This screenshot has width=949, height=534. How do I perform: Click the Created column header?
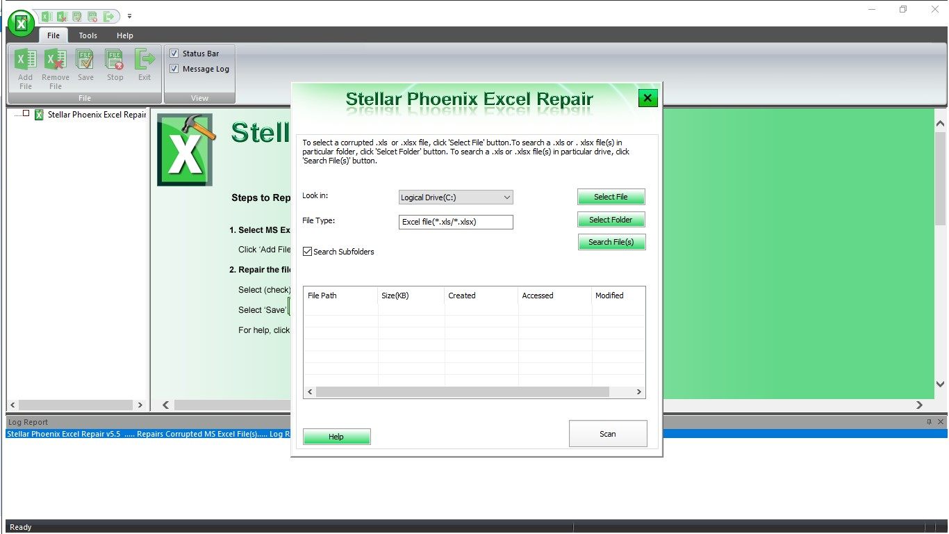tap(481, 296)
